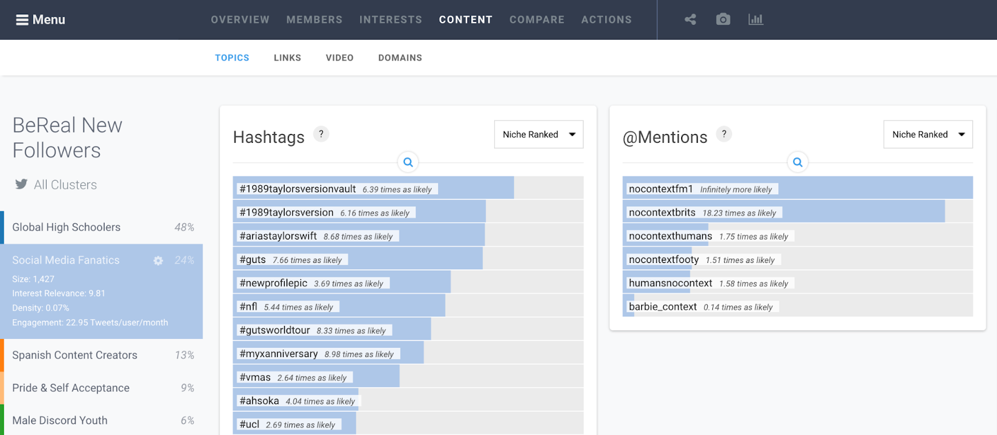Viewport: 997px width, 435px height.
Task: Click the Hashtags help question mark
Action: (321, 134)
